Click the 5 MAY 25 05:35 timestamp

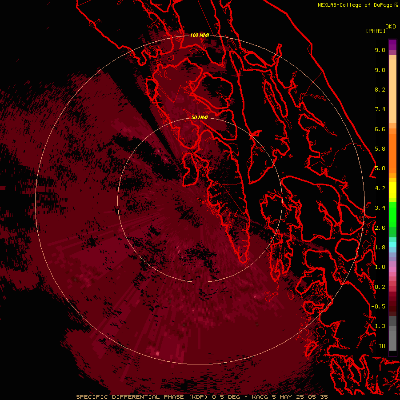tap(300, 397)
